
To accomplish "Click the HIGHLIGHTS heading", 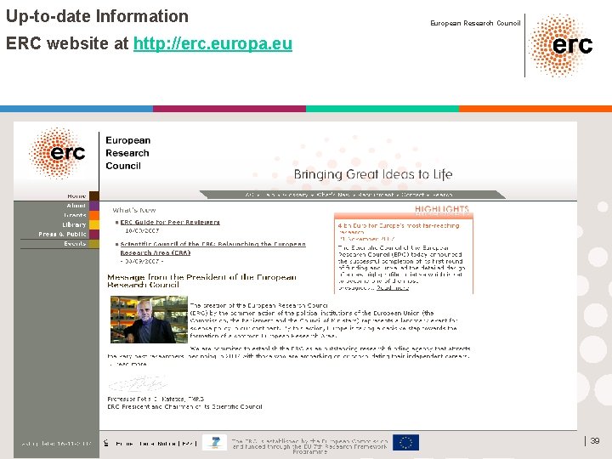I will tap(441, 209).
